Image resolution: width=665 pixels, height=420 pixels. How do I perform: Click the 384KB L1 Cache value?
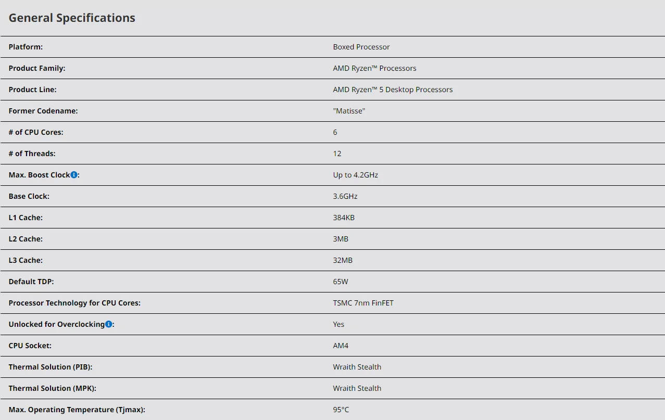coord(344,218)
